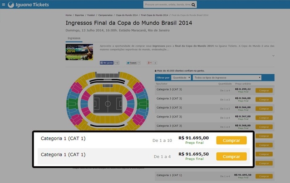This screenshot has height=183, width=290.
Task: Go to the Home breadcrumb link
Action: [x=69, y=15]
